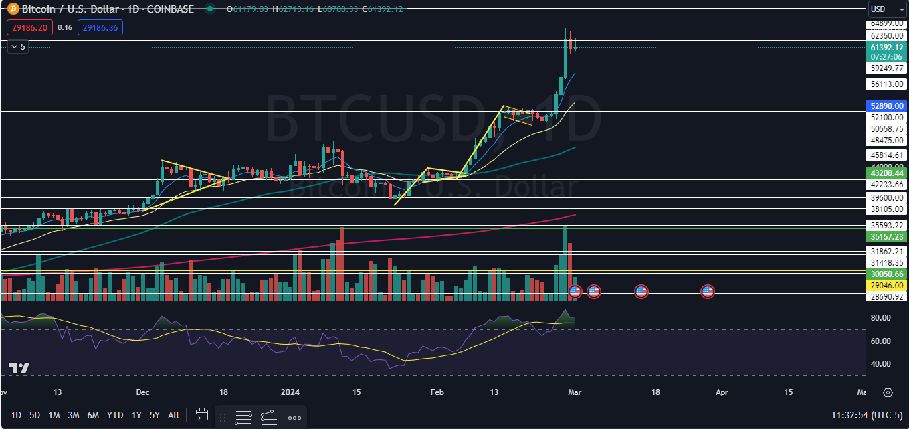Select the 5Y time range
This screenshot has width=909, height=429.
(x=155, y=415)
